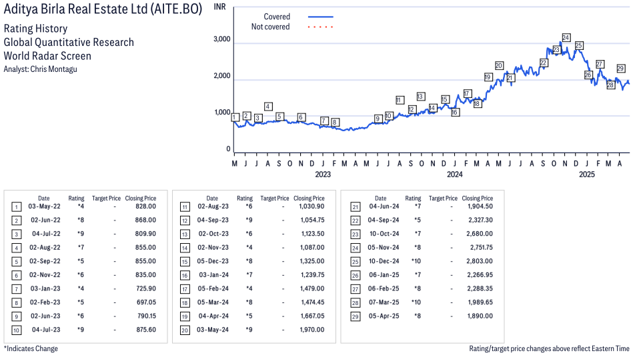Click chart marker 27 on the chart
The width and height of the screenshot is (637, 353).
[x=600, y=64]
